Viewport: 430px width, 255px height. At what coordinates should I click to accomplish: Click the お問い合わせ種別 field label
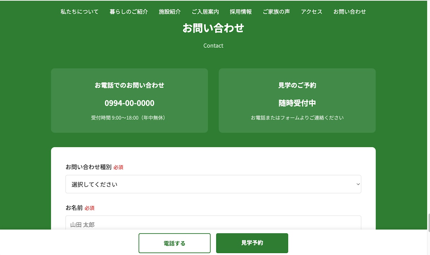(88, 167)
